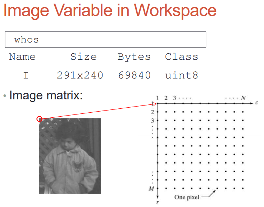This screenshot has width=264, height=207.
Task: Click the 'c' axis arrow label
Action: coord(256,103)
